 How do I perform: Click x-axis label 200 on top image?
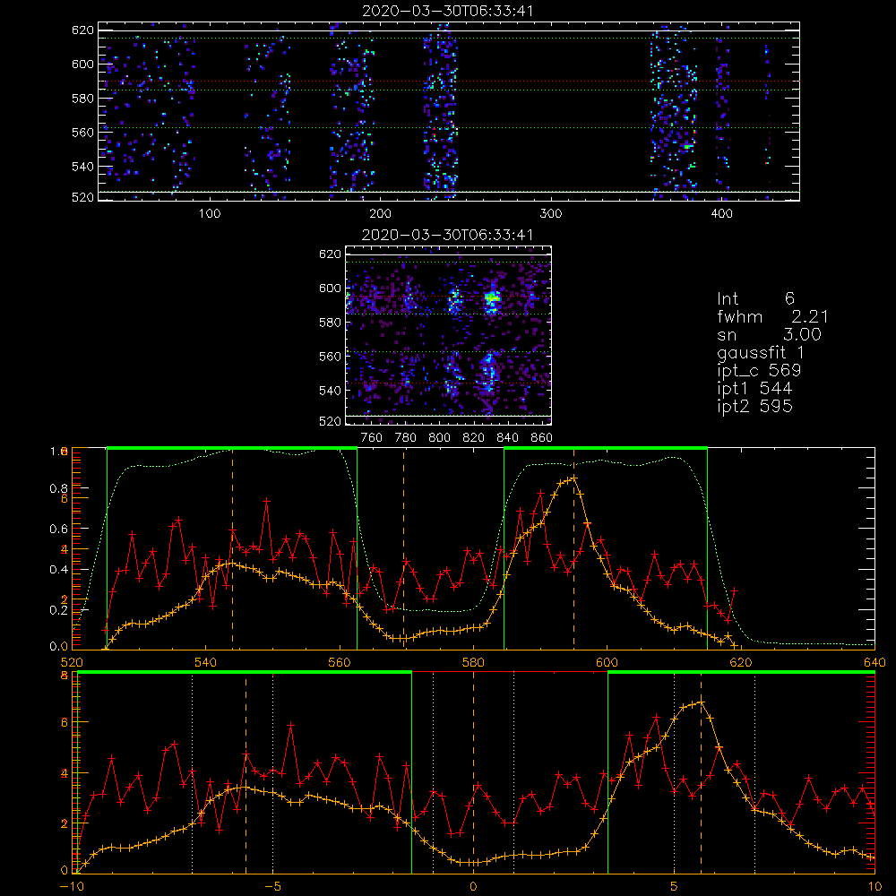[x=380, y=213]
